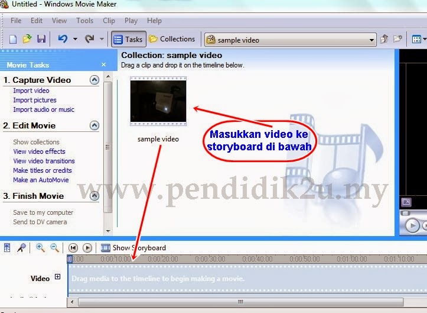The image size is (427, 313).
Task: Open the Clip menu
Action: [x=109, y=21]
